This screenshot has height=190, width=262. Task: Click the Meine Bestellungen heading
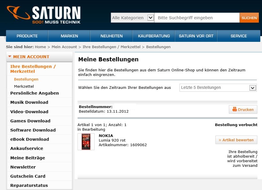[108, 59]
